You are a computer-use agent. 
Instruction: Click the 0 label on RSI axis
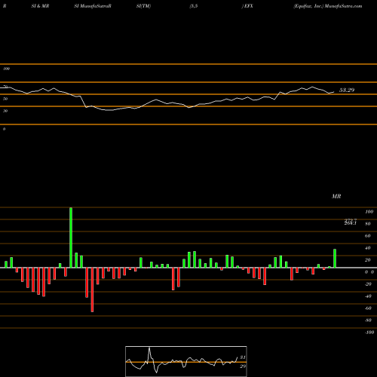click(4, 129)
